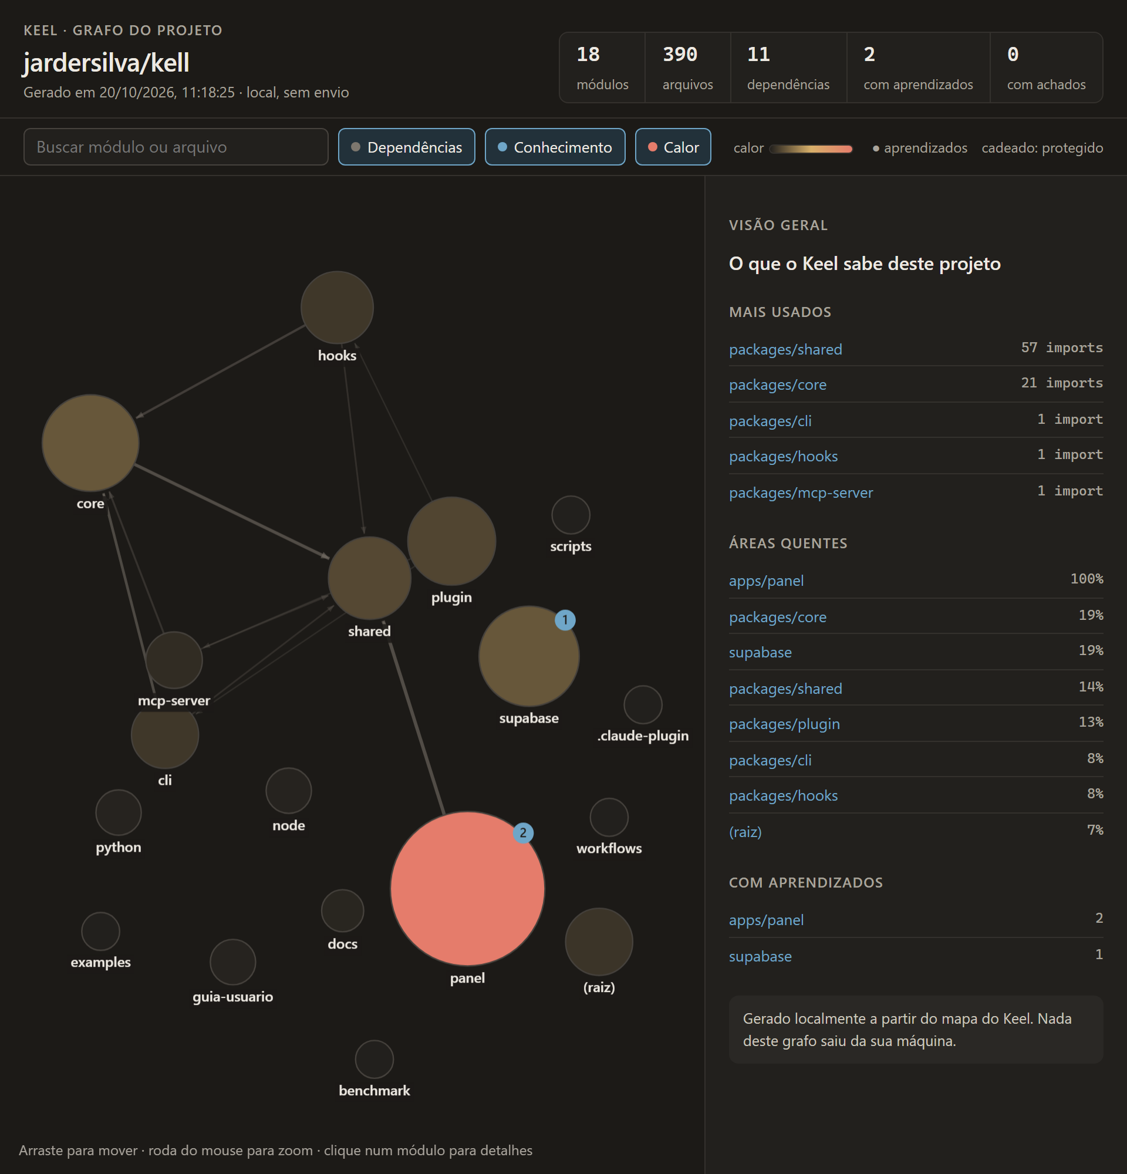Select the mcp-server module node
This screenshot has width=1127, height=1174.
pos(174,660)
